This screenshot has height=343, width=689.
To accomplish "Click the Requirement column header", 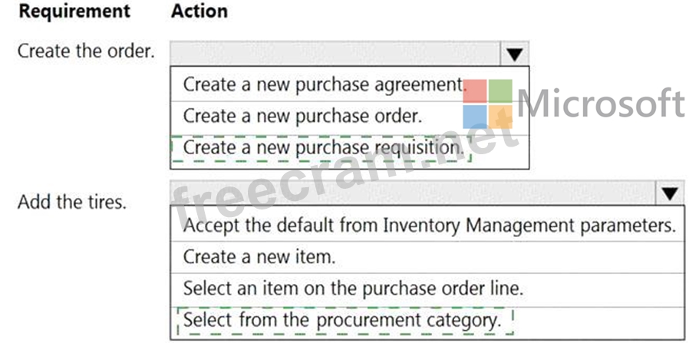I will click(x=74, y=12).
